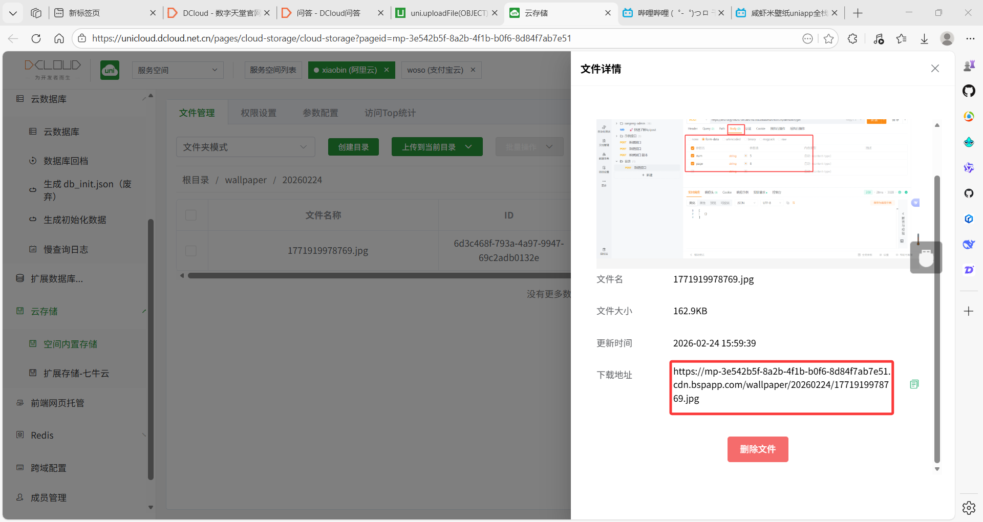
Task: Check the 1771919978769.jpg row checkbox
Action: click(x=191, y=251)
